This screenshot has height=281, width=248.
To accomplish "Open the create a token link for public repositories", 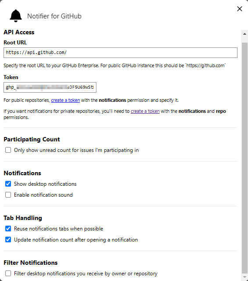I will [65, 100].
